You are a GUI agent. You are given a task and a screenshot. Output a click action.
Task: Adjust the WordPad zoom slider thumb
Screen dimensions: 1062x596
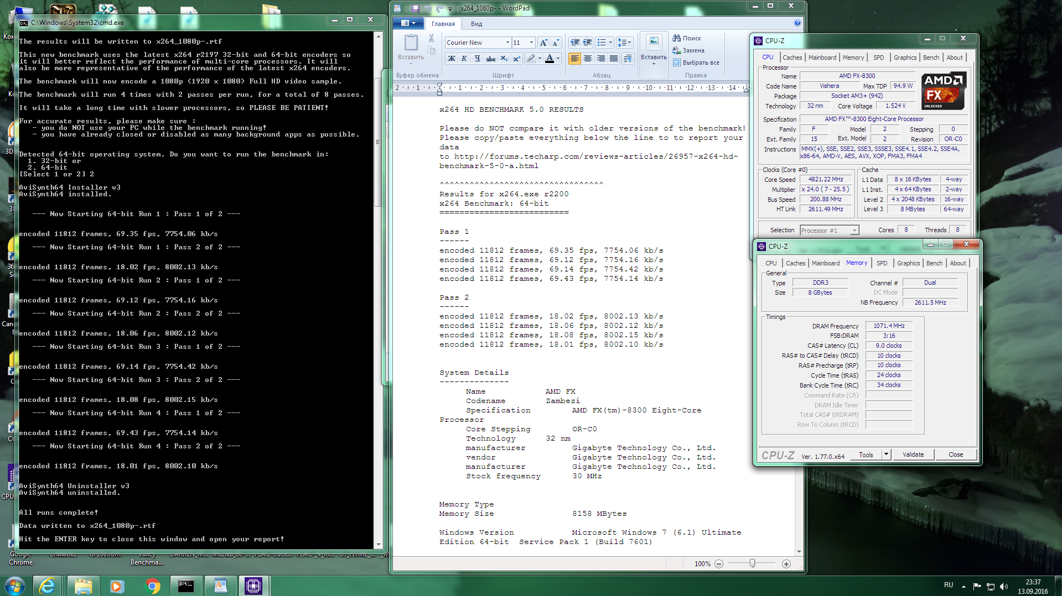click(x=752, y=563)
